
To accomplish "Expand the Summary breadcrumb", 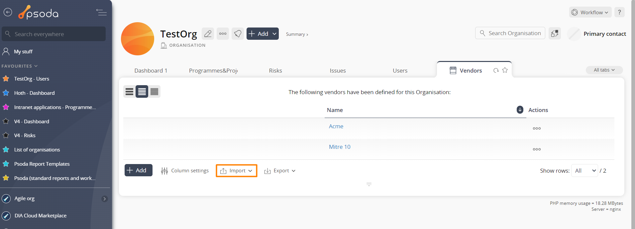I will [x=297, y=34].
